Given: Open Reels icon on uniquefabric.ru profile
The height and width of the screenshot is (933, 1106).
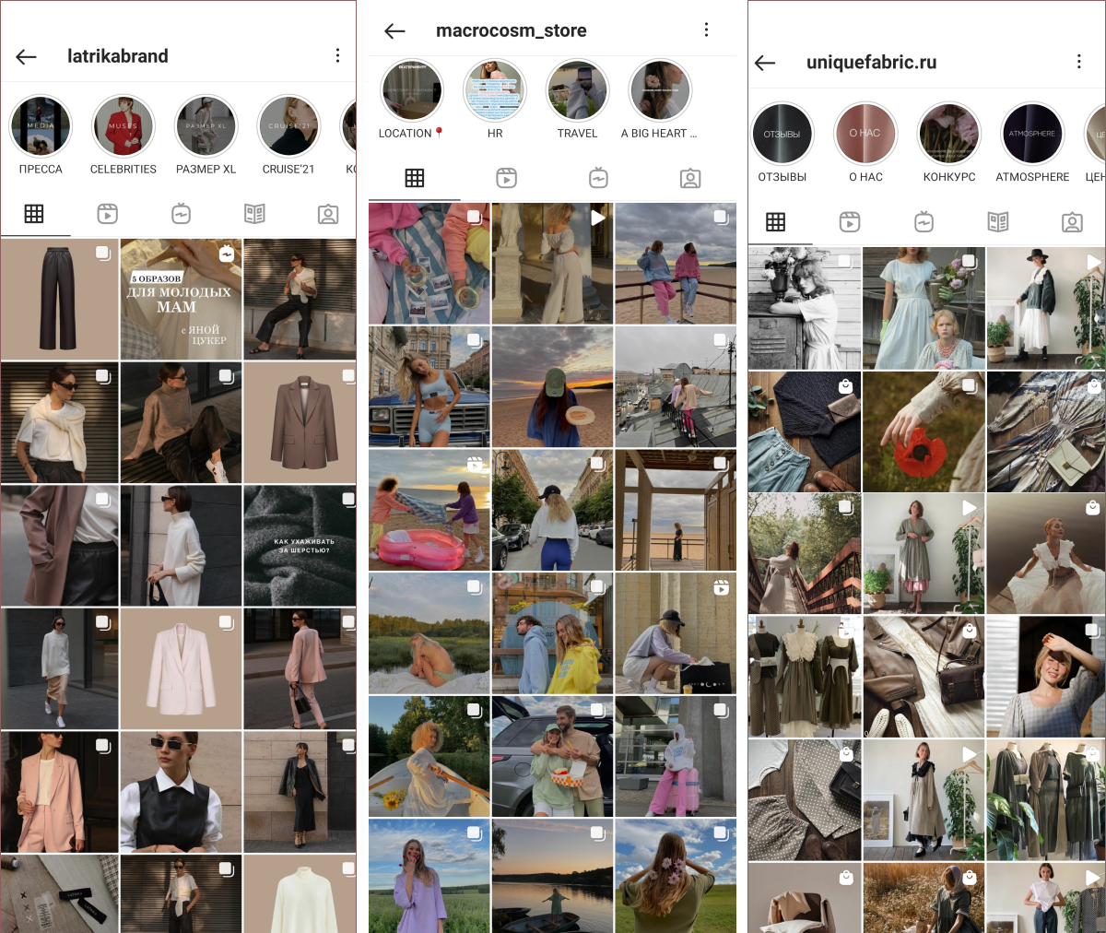Looking at the screenshot, I should (x=850, y=222).
